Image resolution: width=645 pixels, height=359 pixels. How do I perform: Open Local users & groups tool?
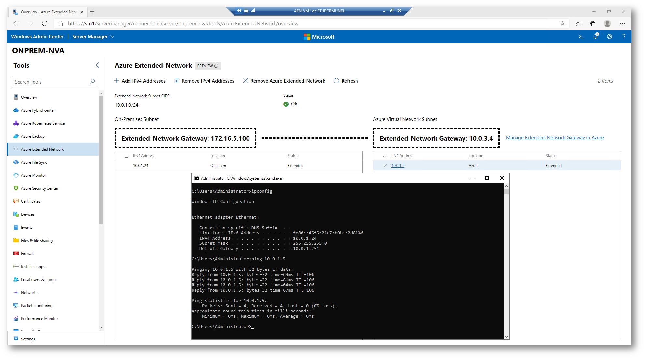click(x=53, y=279)
